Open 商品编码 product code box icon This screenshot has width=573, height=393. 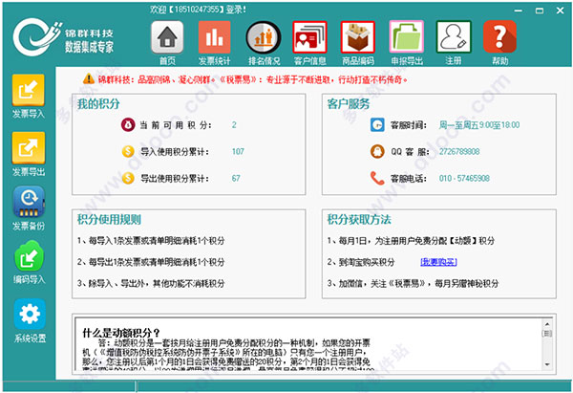coord(358,37)
